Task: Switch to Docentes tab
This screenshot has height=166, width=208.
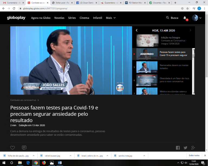Action: (x=160, y=3)
